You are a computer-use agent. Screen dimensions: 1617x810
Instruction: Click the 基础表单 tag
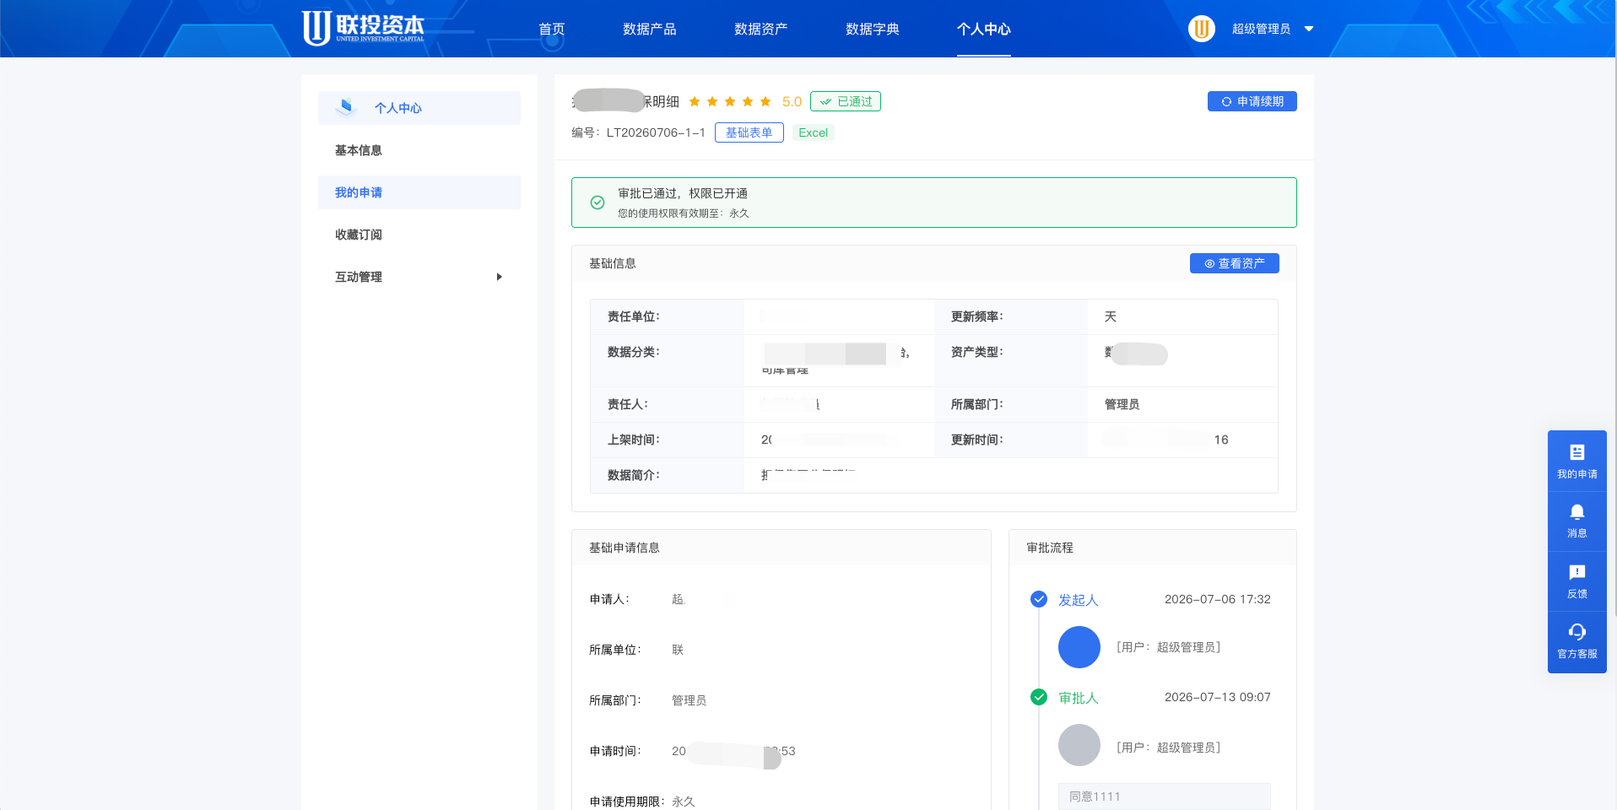pyautogui.click(x=749, y=132)
